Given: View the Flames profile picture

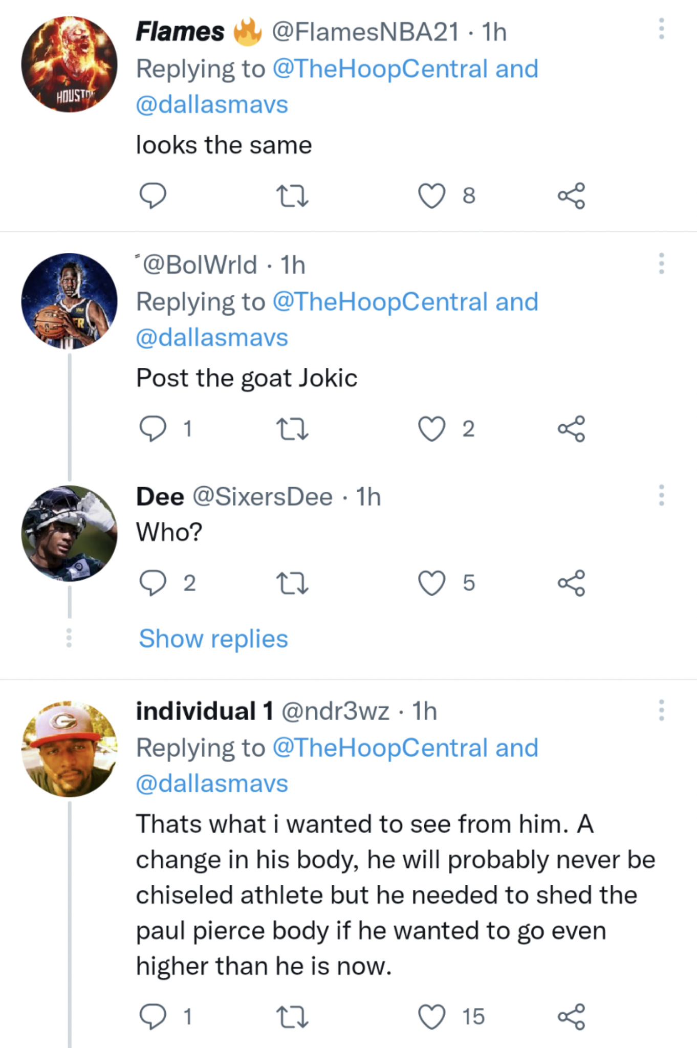Looking at the screenshot, I should 69,64.
